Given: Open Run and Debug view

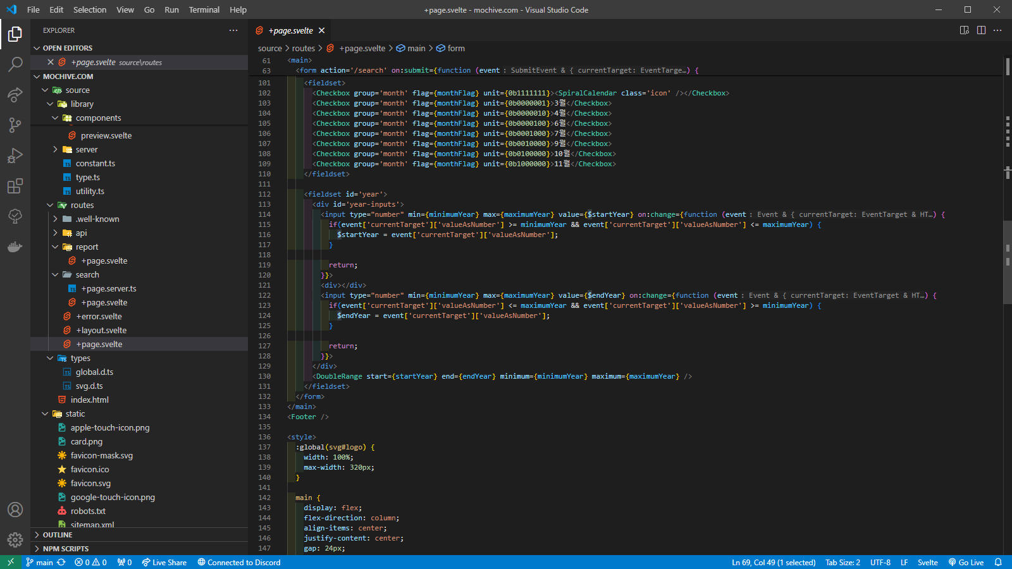Looking at the screenshot, I should click(15, 156).
